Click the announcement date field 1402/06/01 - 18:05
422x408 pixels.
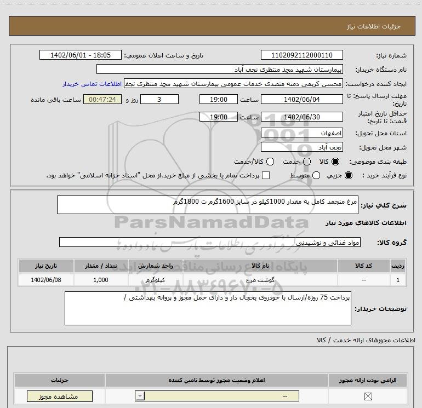[81, 55]
